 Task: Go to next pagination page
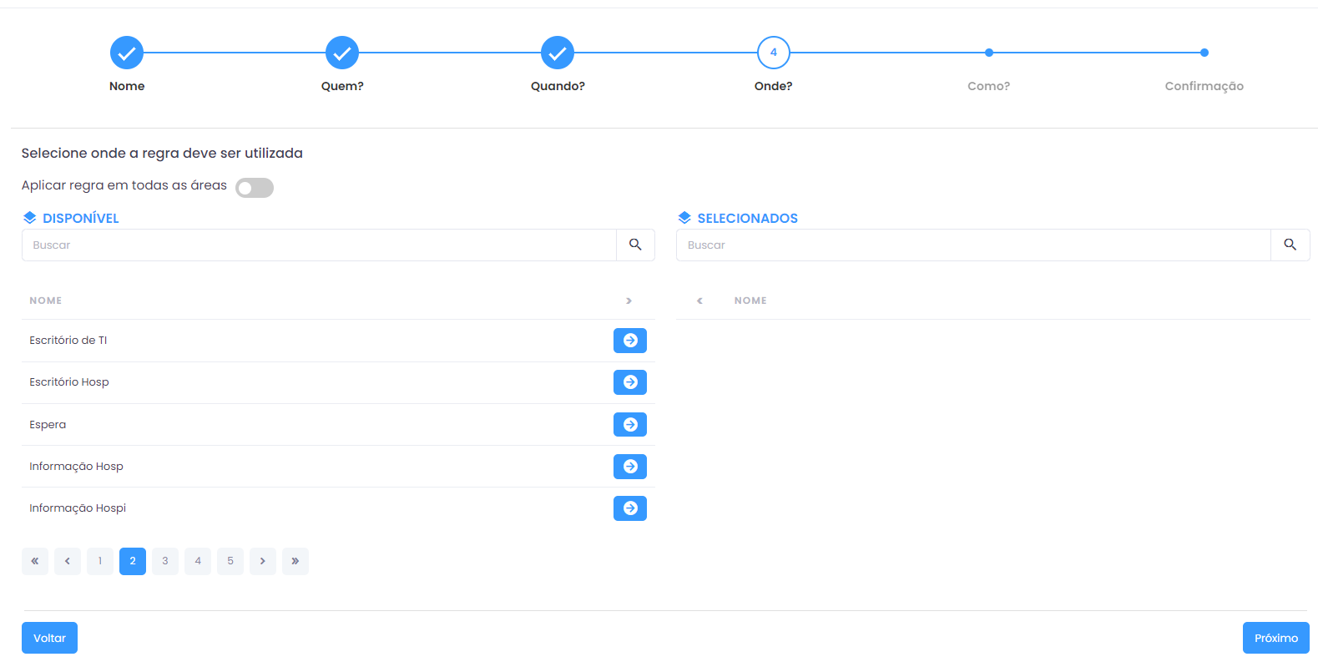pos(263,561)
